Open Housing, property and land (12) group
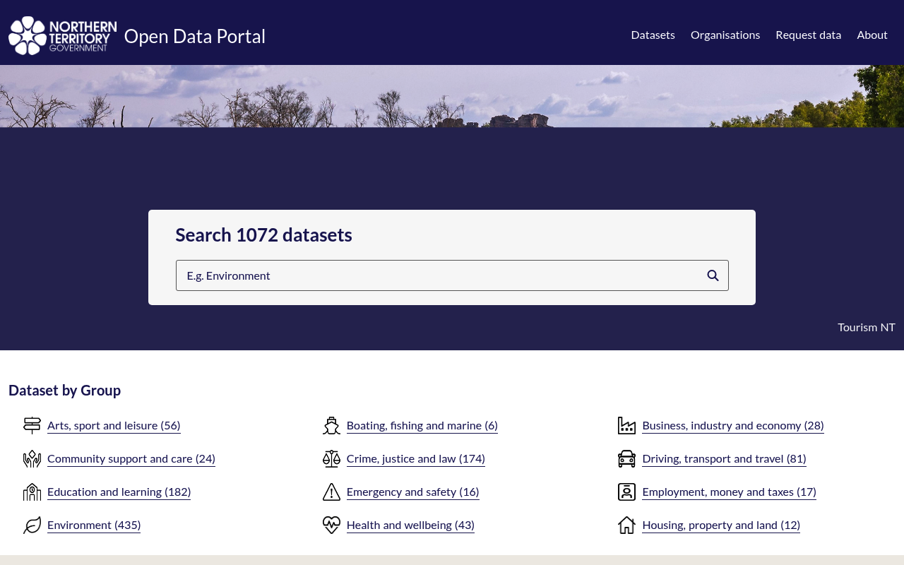The width and height of the screenshot is (904, 565). [721, 525]
